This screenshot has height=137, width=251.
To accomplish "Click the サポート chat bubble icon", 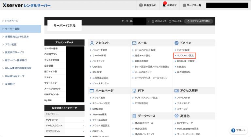I will 233,130.
